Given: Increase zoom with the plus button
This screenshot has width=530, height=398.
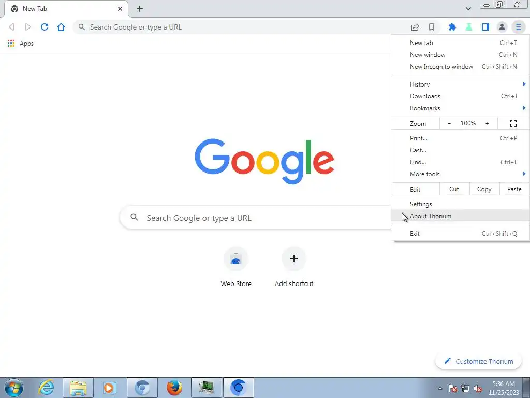Looking at the screenshot, I should (x=487, y=123).
